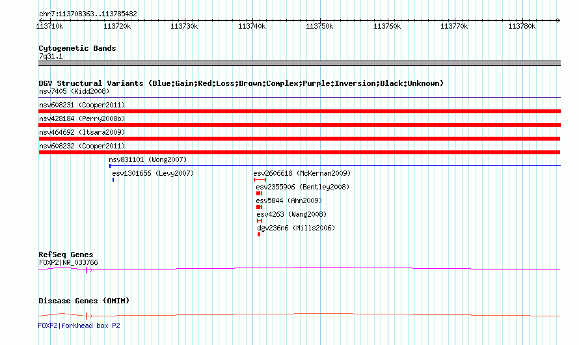Screen dimensions: 579x345
Task: Select the esv4263 red variant glyph
Action: click(260, 221)
